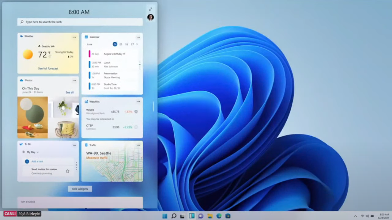Show hidden system tray icons
This screenshot has width=392, height=220.
click(355, 216)
